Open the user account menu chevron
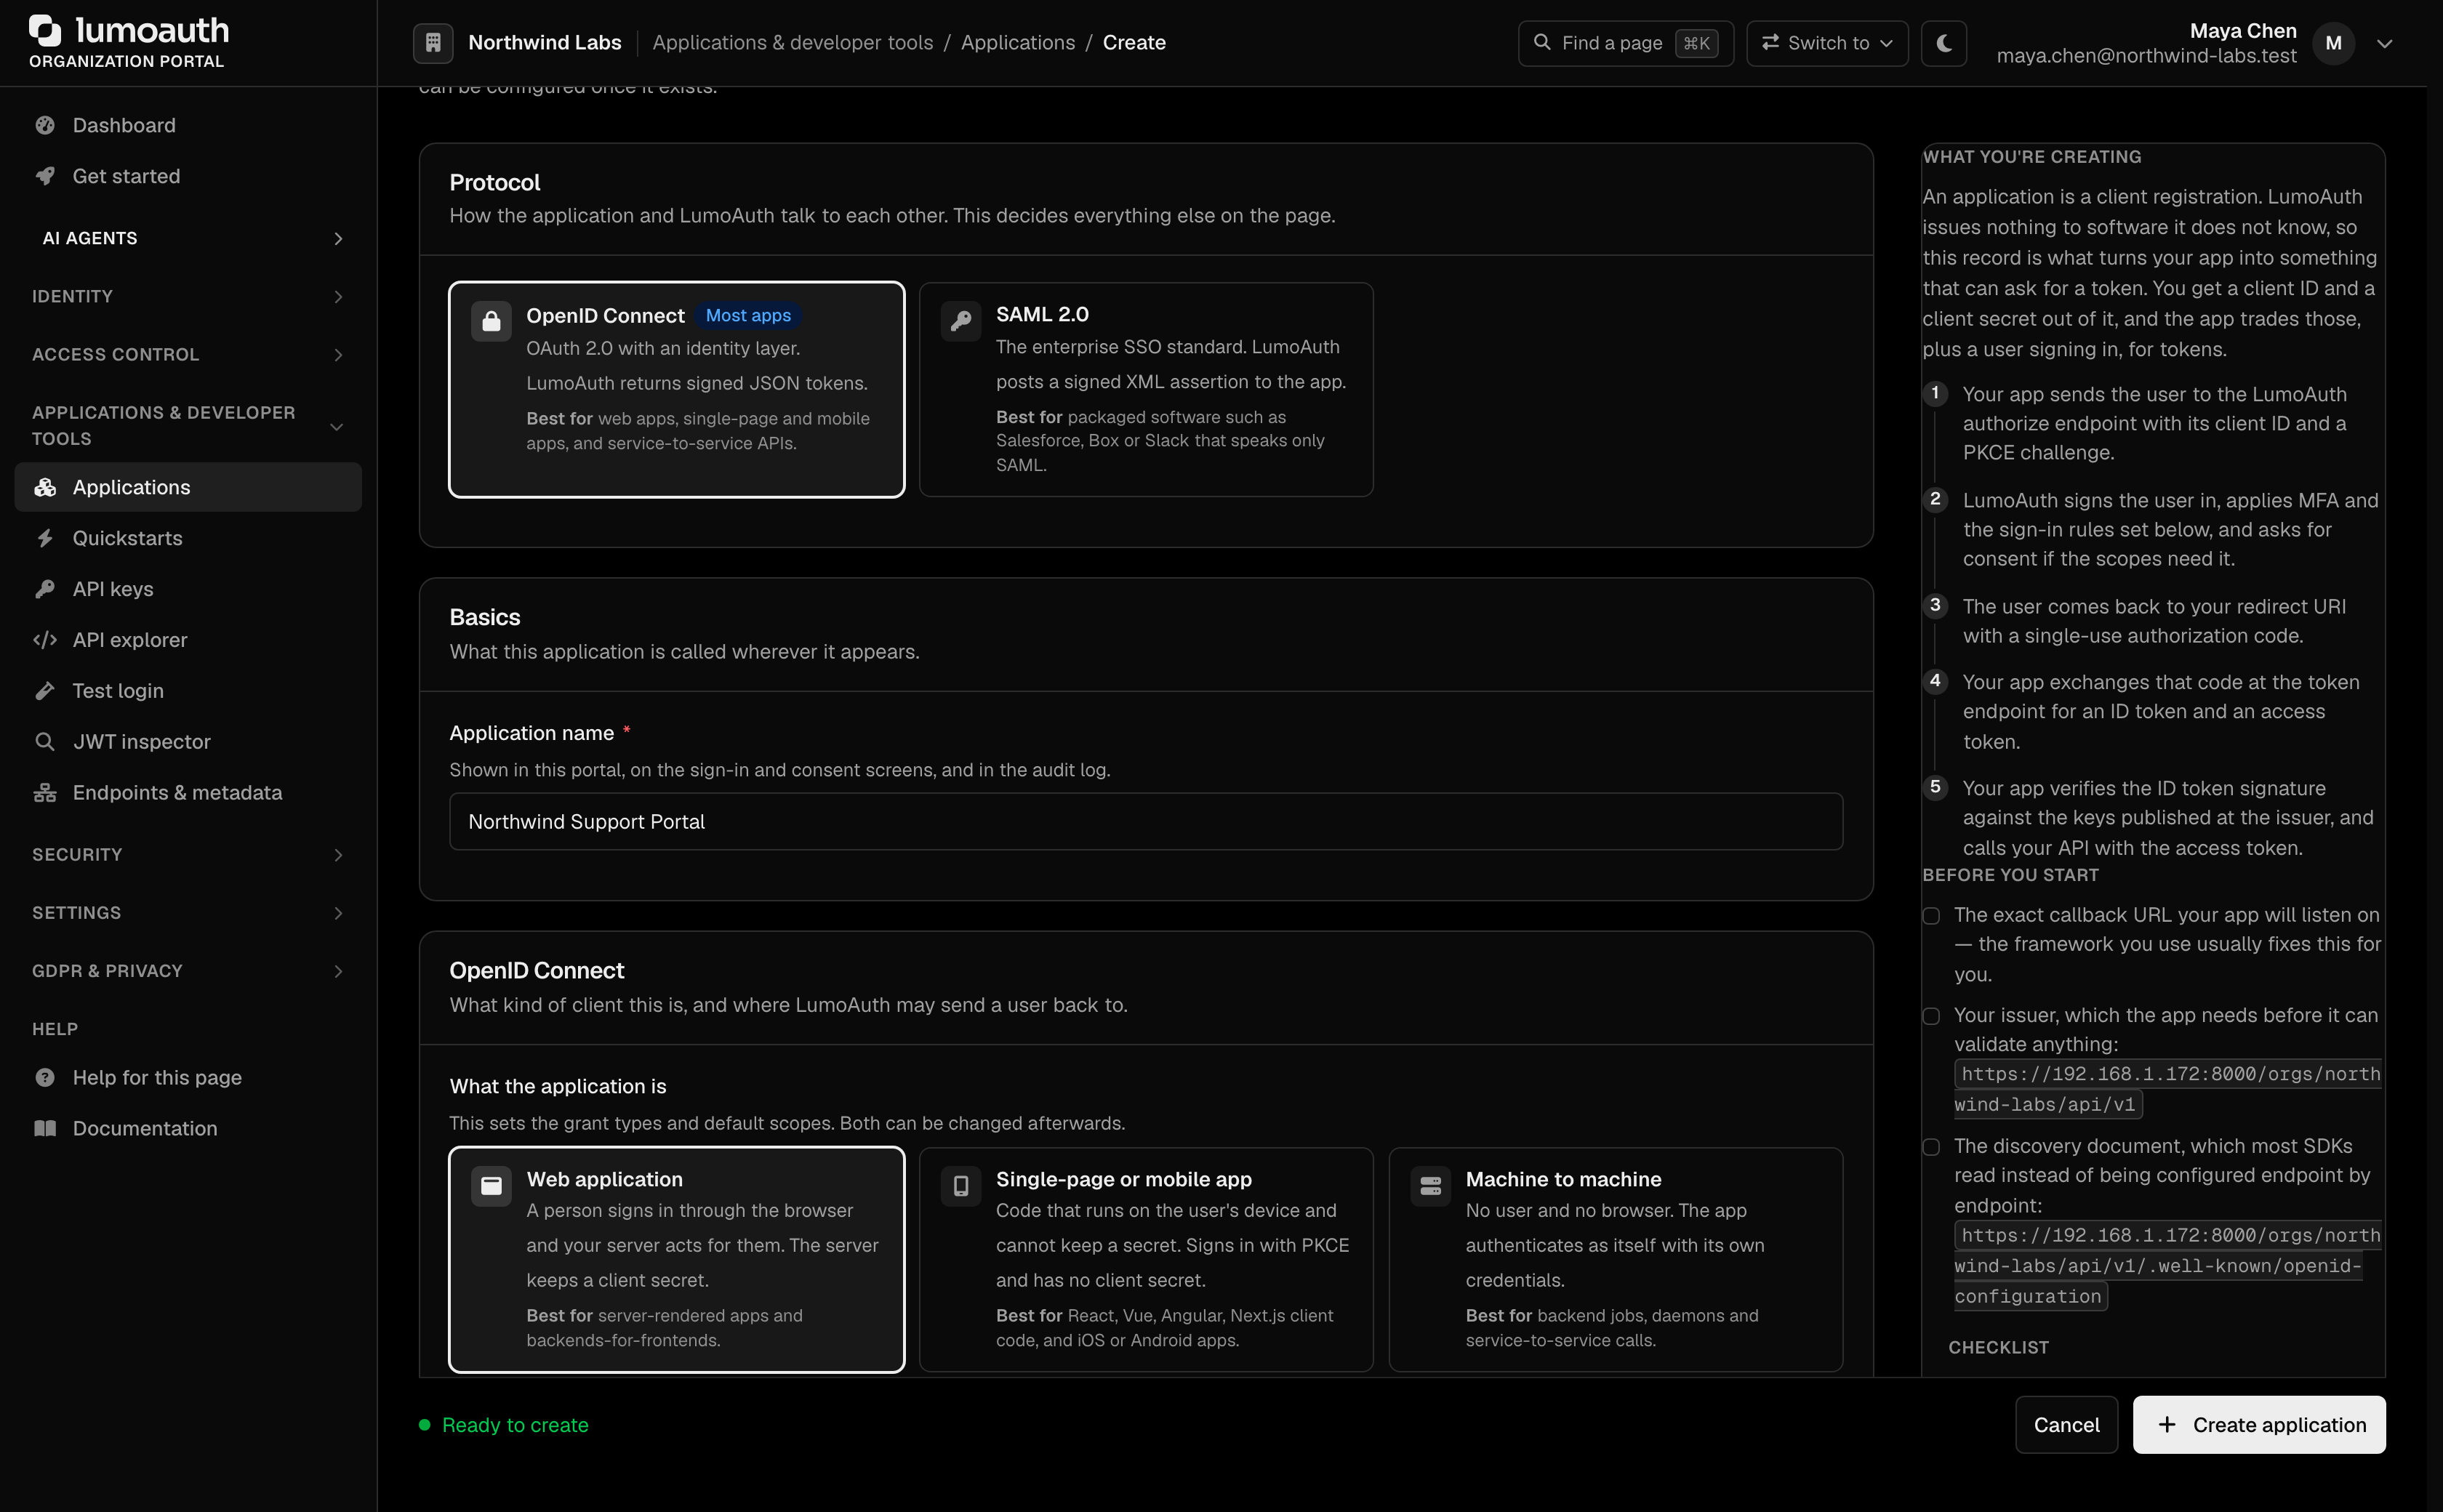Image resolution: width=2443 pixels, height=1512 pixels. tap(2384, 43)
